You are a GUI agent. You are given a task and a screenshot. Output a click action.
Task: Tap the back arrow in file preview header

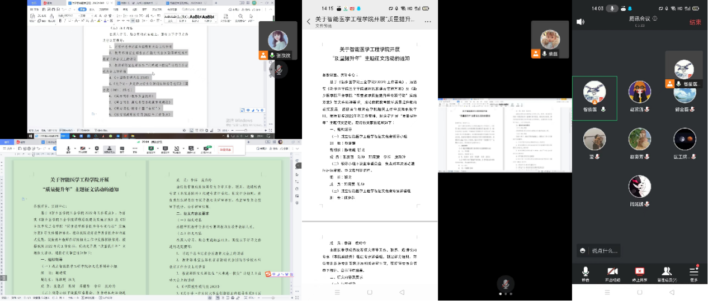click(308, 22)
